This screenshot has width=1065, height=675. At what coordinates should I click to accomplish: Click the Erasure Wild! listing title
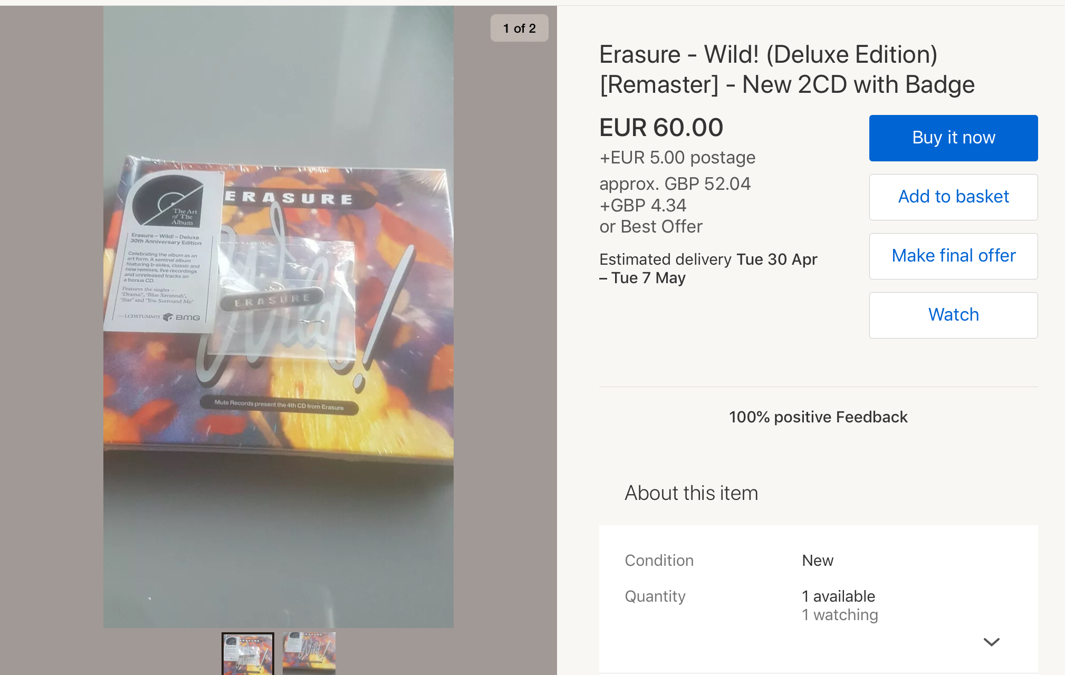point(786,70)
